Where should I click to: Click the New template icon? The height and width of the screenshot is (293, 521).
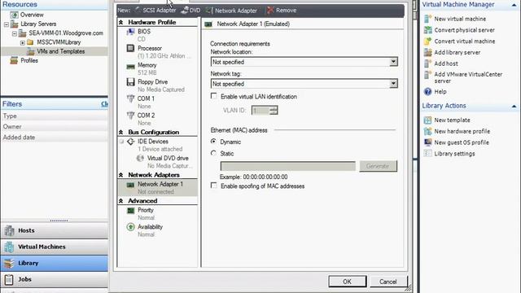pyautogui.click(x=427, y=120)
